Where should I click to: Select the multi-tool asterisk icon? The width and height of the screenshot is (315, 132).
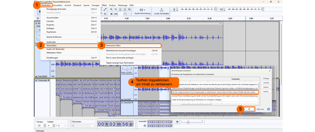[105, 14]
